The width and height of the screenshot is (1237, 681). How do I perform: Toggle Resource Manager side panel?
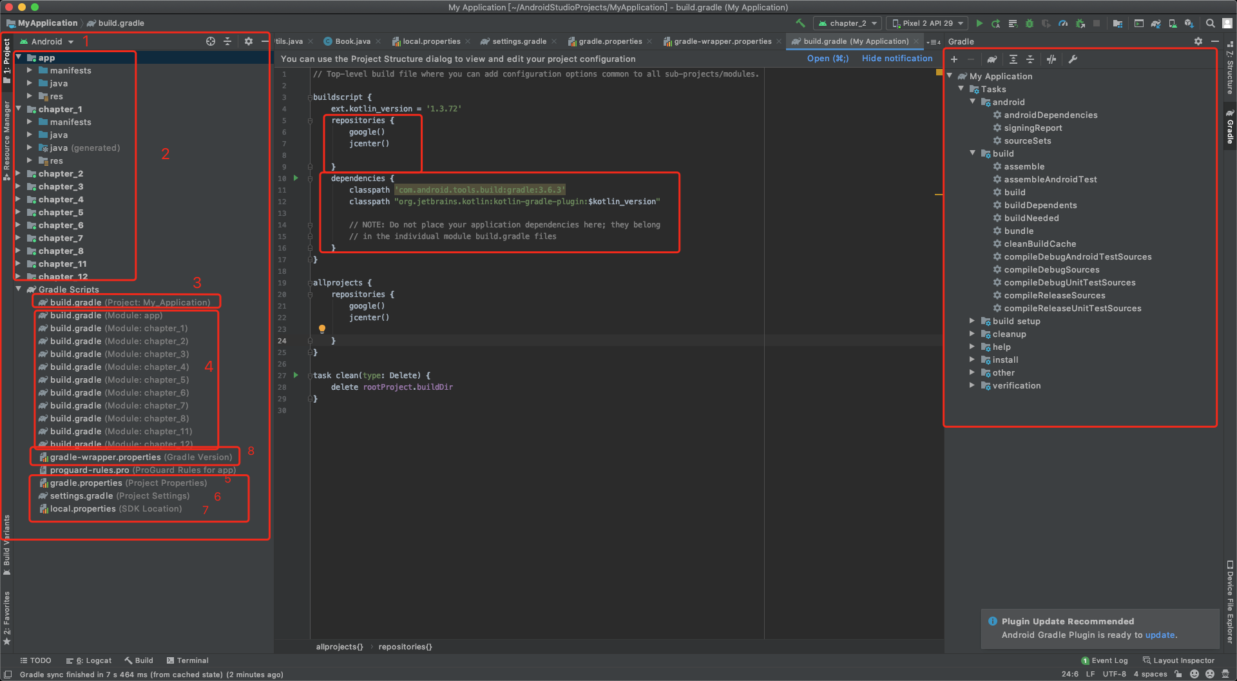pyautogui.click(x=6, y=140)
